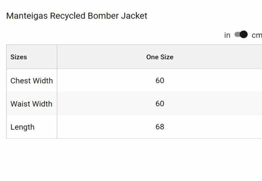Select the Waist Width row label
The width and height of the screenshot is (262, 181).
(31, 104)
